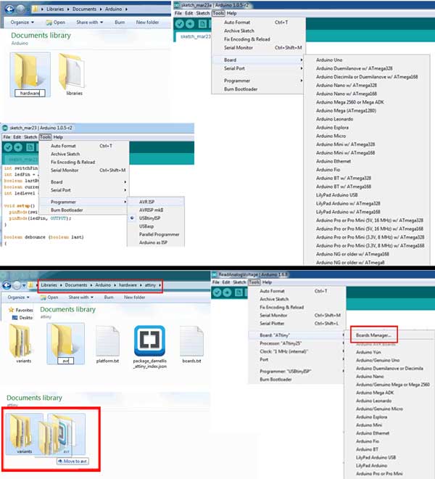Screen dimensions: 435x479
Task: Click Verify checkmark icon in sketch_mar23a window
Action: tap(180, 24)
